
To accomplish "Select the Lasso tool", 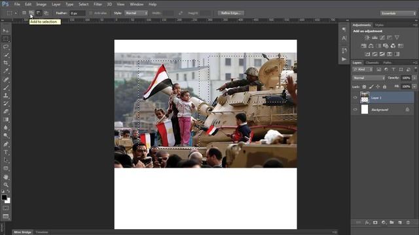I will (x=6, y=47).
